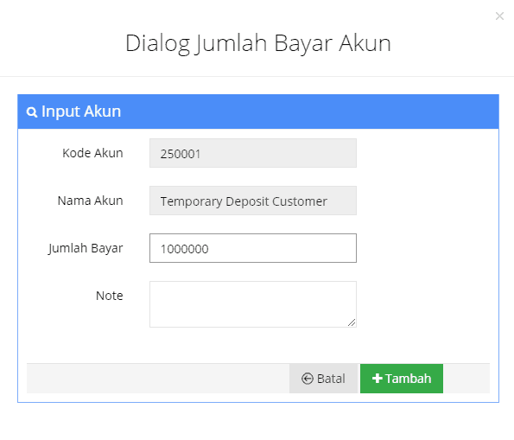Click the plus icon on Tambah
Image resolution: width=514 pixels, height=440 pixels.
coord(378,379)
